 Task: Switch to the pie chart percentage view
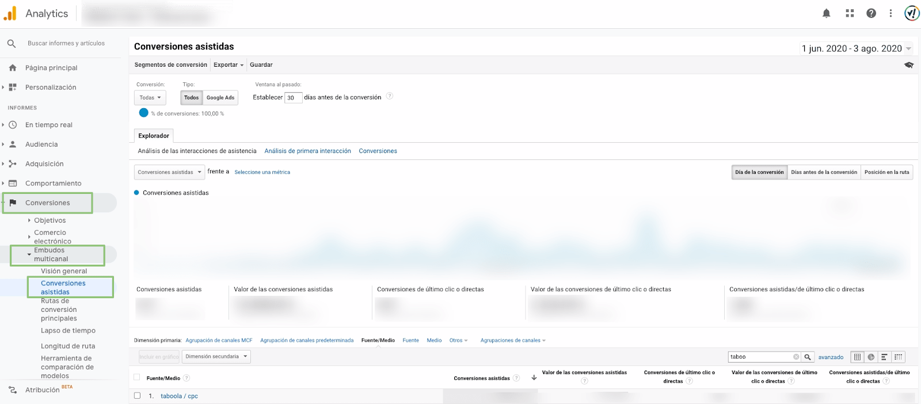click(871, 357)
